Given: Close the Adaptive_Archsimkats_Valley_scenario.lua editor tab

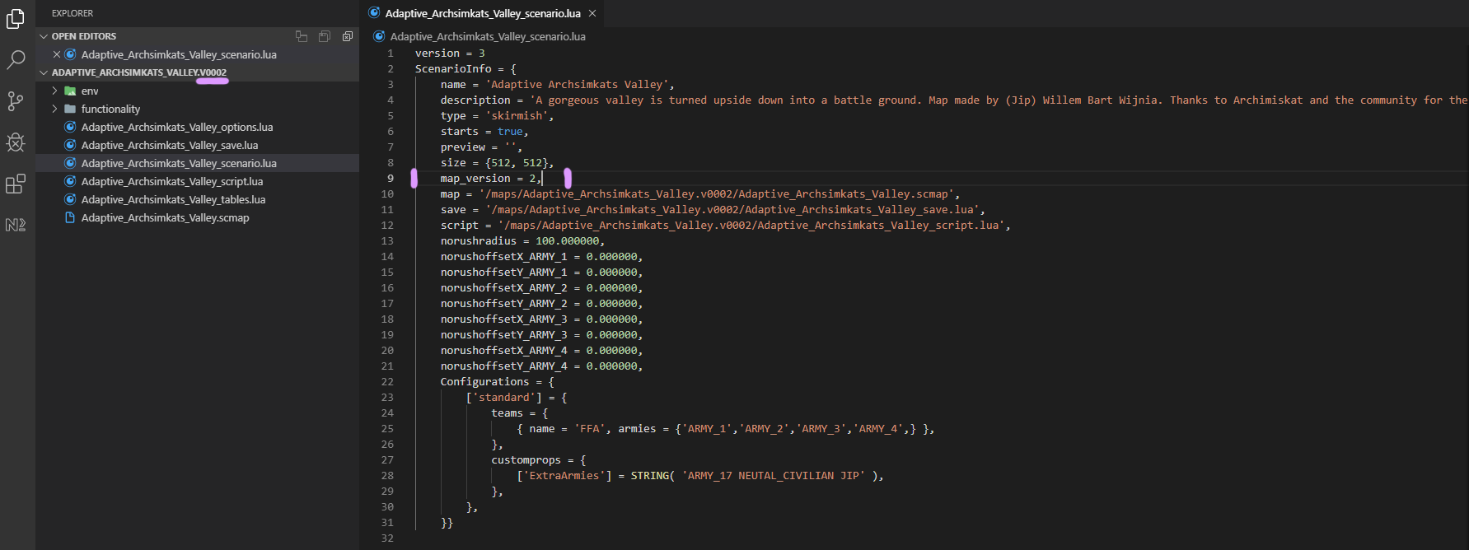Looking at the screenshot, I should pos(592,13).
